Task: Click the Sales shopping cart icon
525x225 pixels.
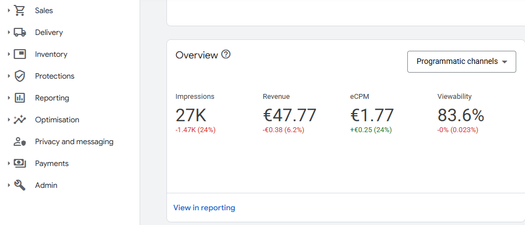Action: tap(20, 10)
